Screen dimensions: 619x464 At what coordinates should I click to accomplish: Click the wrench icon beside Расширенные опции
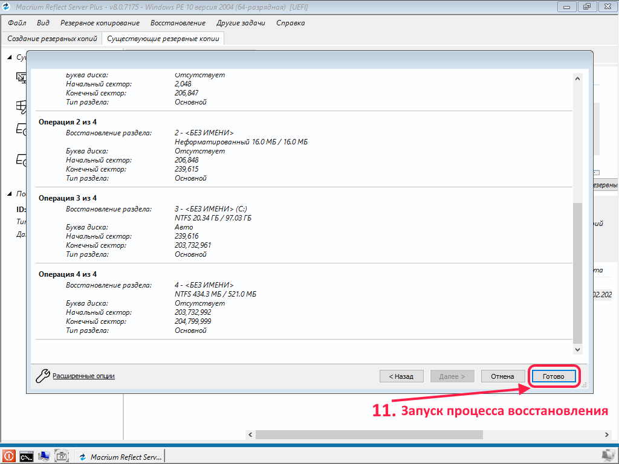(x=42, y=376)
